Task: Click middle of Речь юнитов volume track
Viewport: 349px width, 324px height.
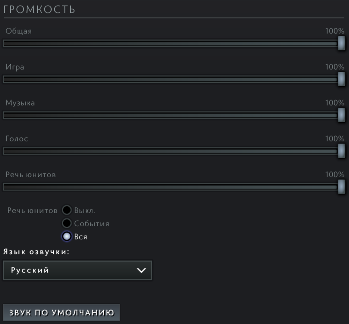Action: point(171,187)
